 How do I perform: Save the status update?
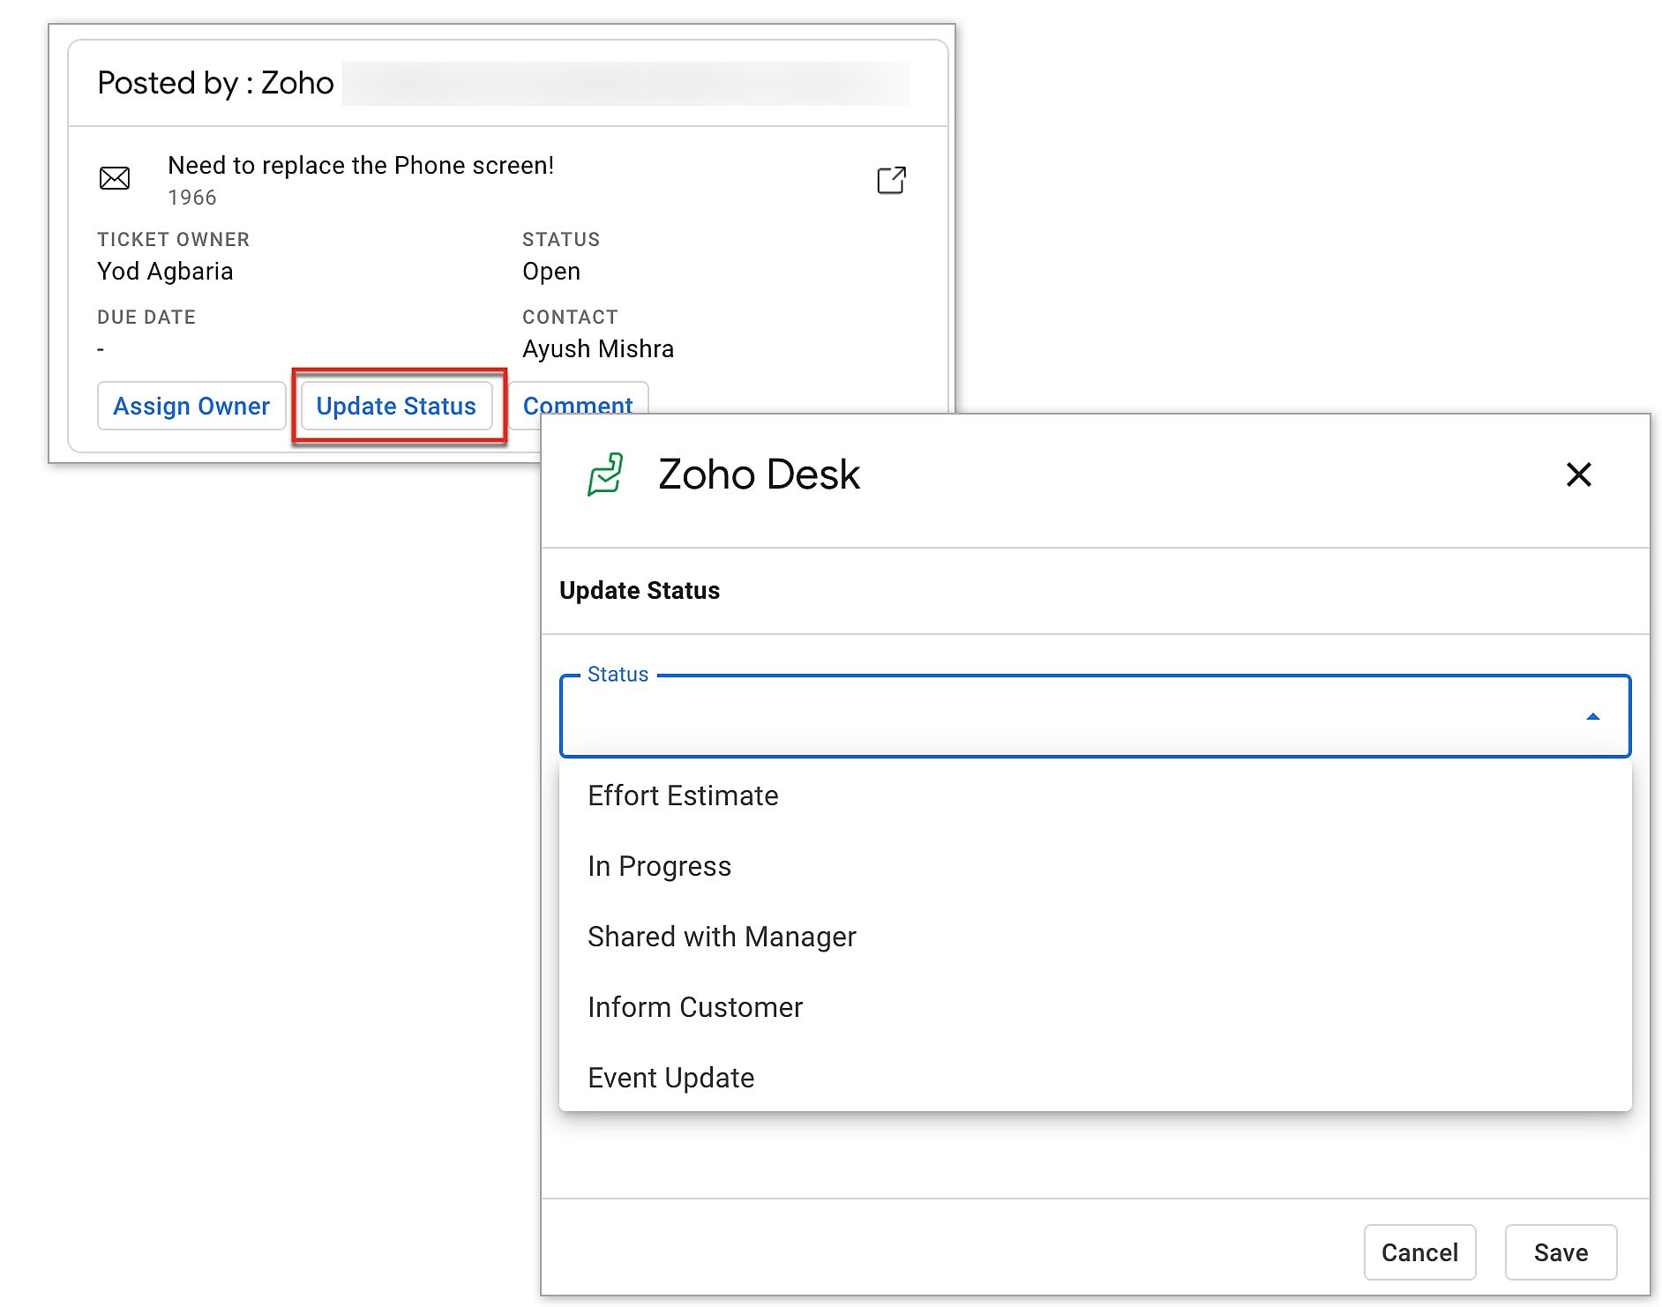(1560, 1252)
